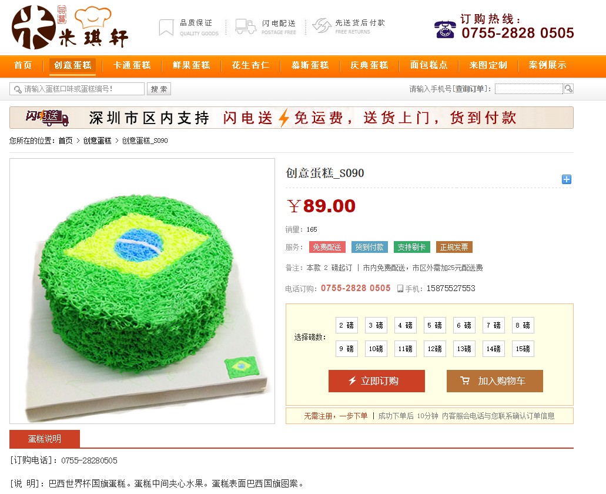Click the telephone hotline icon
The width and height of the screenshot is (606, 494).
click(x=445, y=29)
